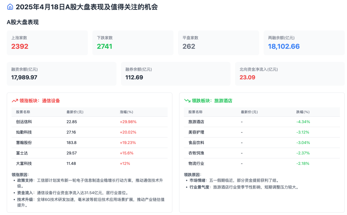
Task: Click the price 11.48 for 大富科技
Action: point(71,163)
